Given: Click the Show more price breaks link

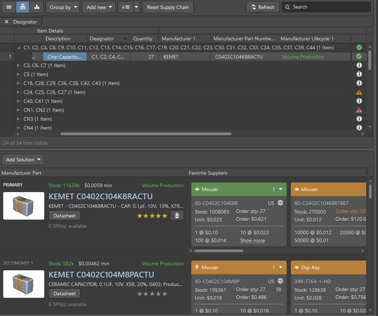Looking at the screenshot, I should click(x=252, y=240).
